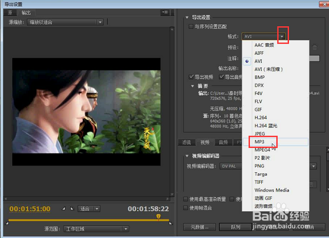329x238 pixels.
Task: Toggle the 导出音频 checkbox
Action: pos(221,77)
